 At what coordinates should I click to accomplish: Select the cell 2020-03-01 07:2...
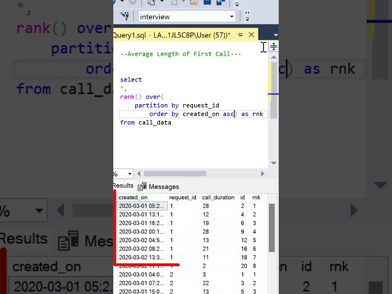142,283
